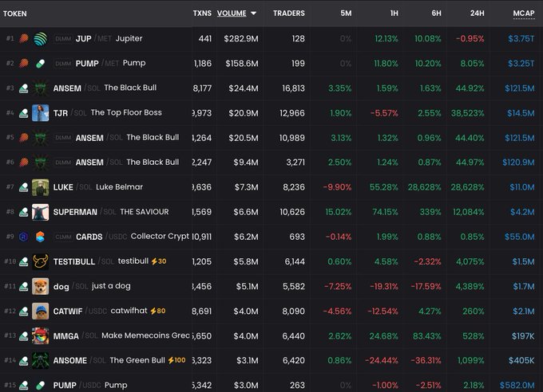
Task: Click the DEX icon in the LUKE row
Action: [x=23, y=188]
